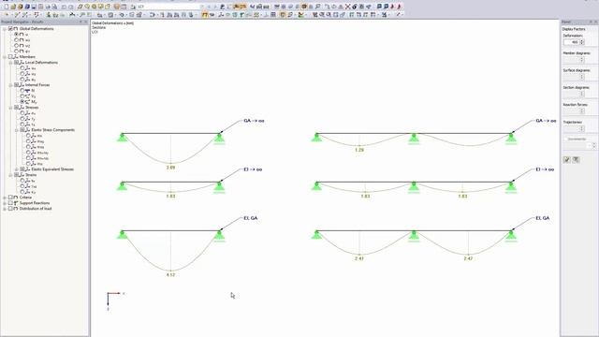Click the left beam's 'EI, GA' label

[x=251, y=218]
